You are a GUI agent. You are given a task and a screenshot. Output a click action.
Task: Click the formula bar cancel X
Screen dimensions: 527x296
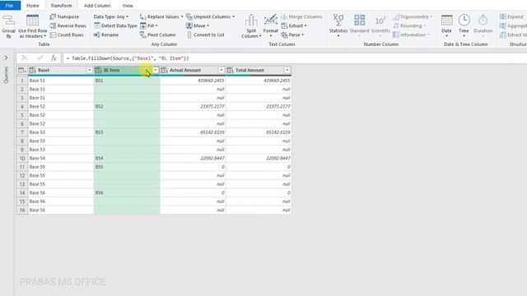point(24,58)
